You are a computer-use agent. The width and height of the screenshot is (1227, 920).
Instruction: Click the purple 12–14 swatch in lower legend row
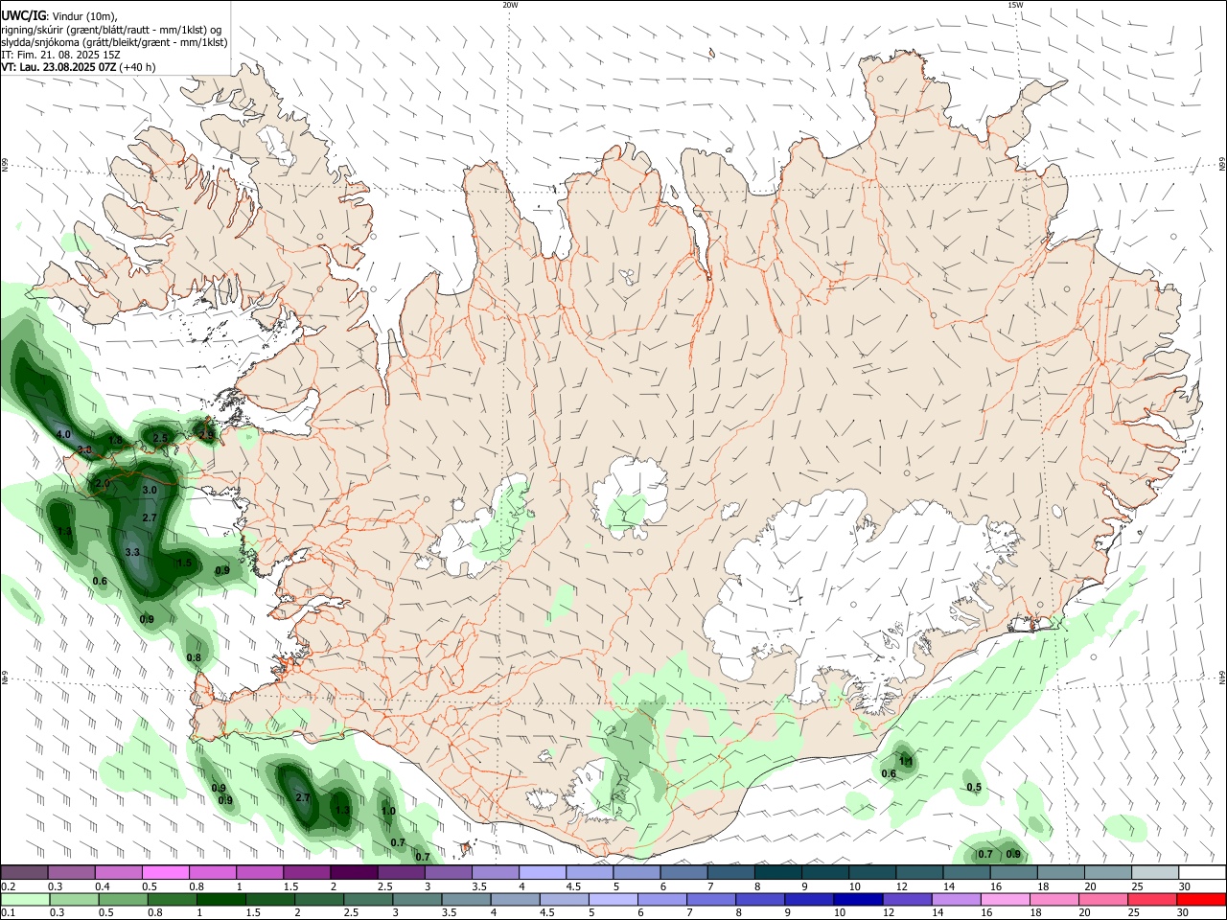click(x=907, y=900)
